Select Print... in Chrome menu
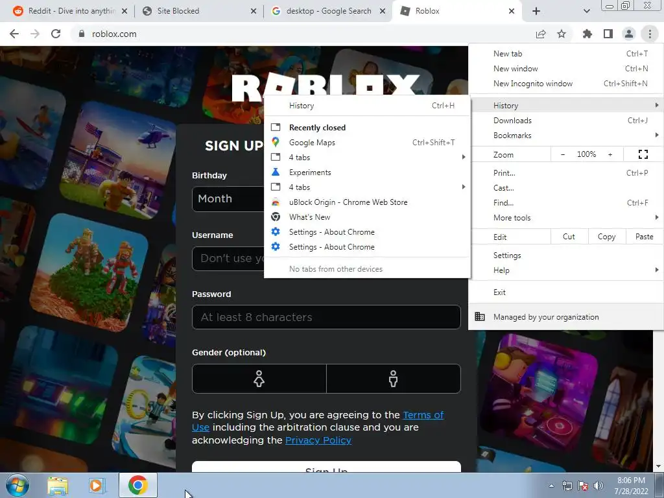Screen dimensions: 664x498 coord(566,172)
